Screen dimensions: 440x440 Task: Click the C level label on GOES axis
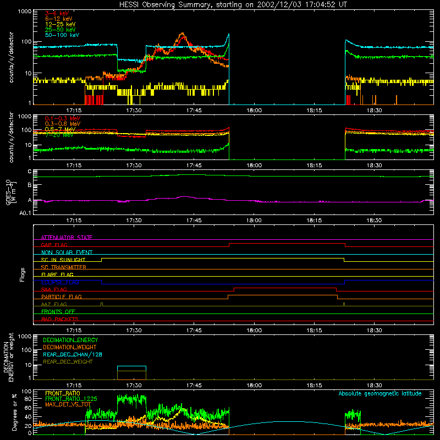click(x=30, y=172)
